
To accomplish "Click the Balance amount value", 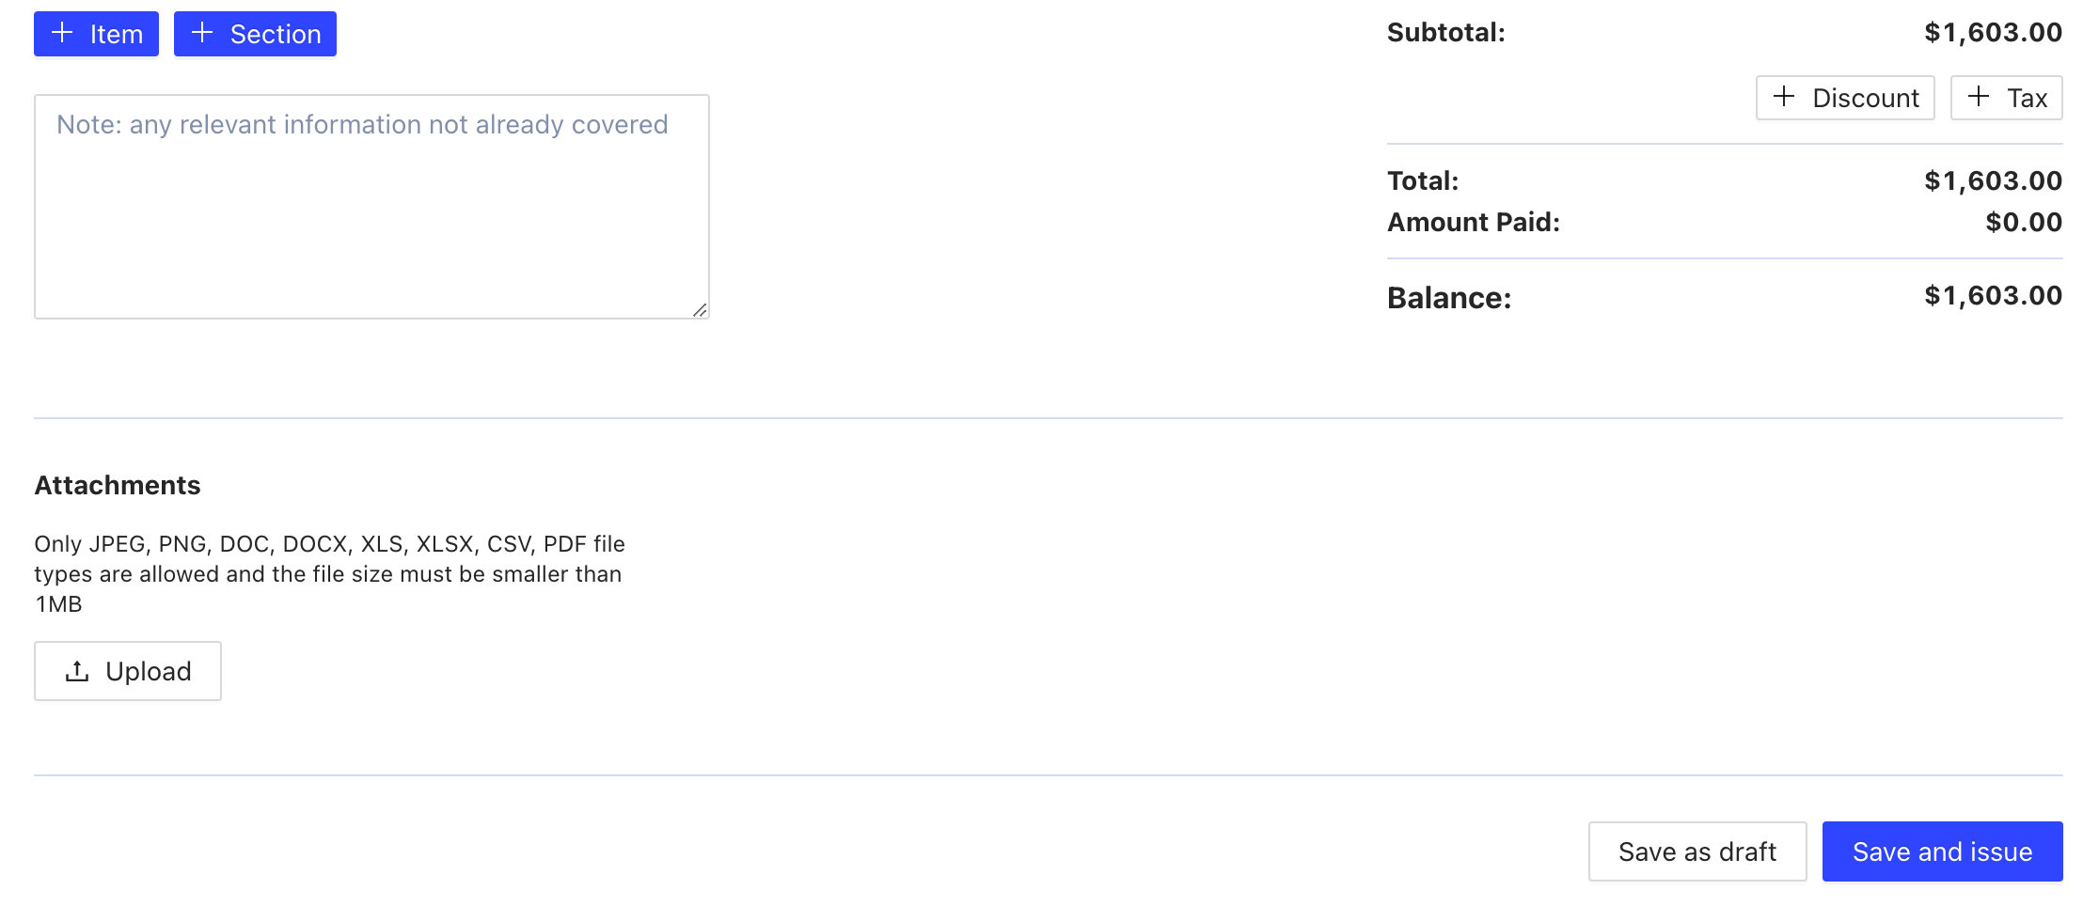I will 1993,296.
